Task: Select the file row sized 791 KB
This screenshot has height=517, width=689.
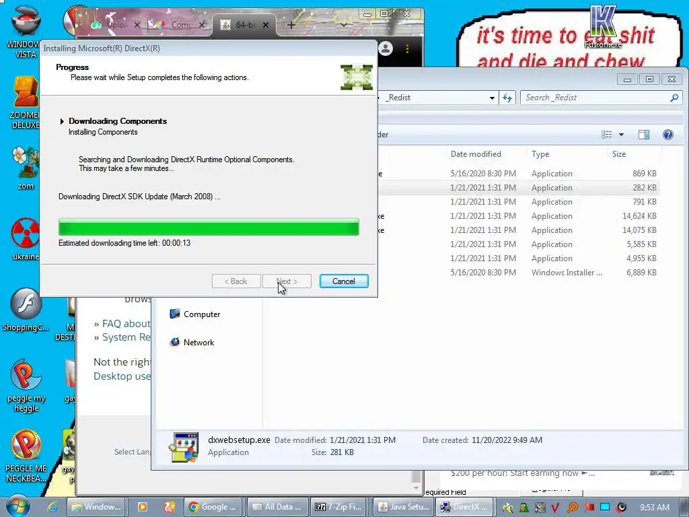Action: (519, 202)
